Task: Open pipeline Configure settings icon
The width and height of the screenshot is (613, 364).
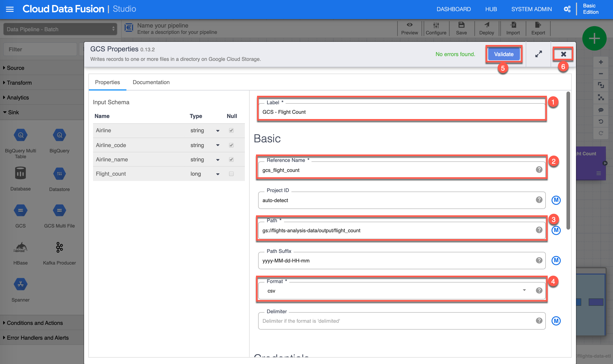Action: tap(436, 25)
